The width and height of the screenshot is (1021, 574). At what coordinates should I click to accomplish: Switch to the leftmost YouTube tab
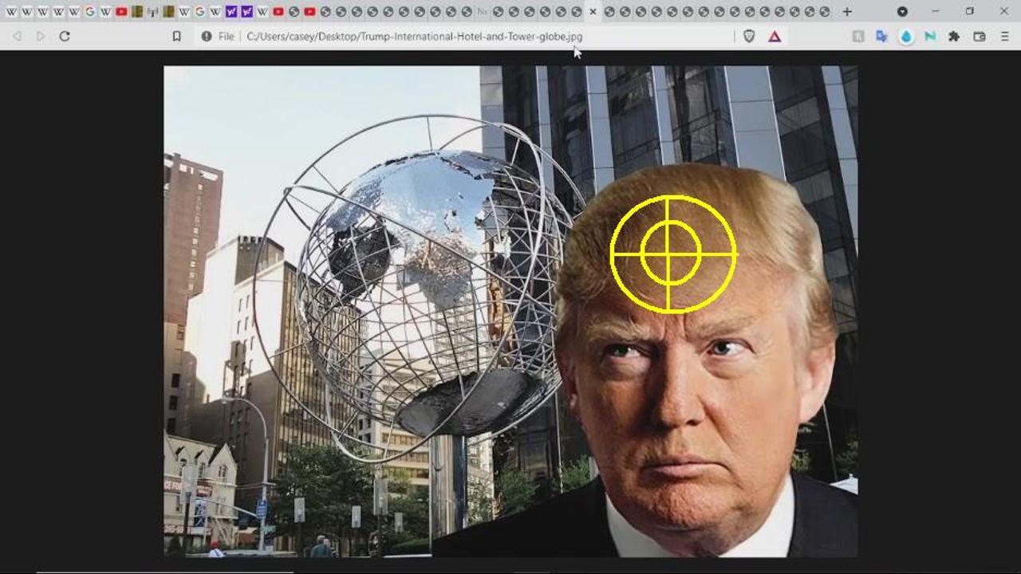pos(121,11)
